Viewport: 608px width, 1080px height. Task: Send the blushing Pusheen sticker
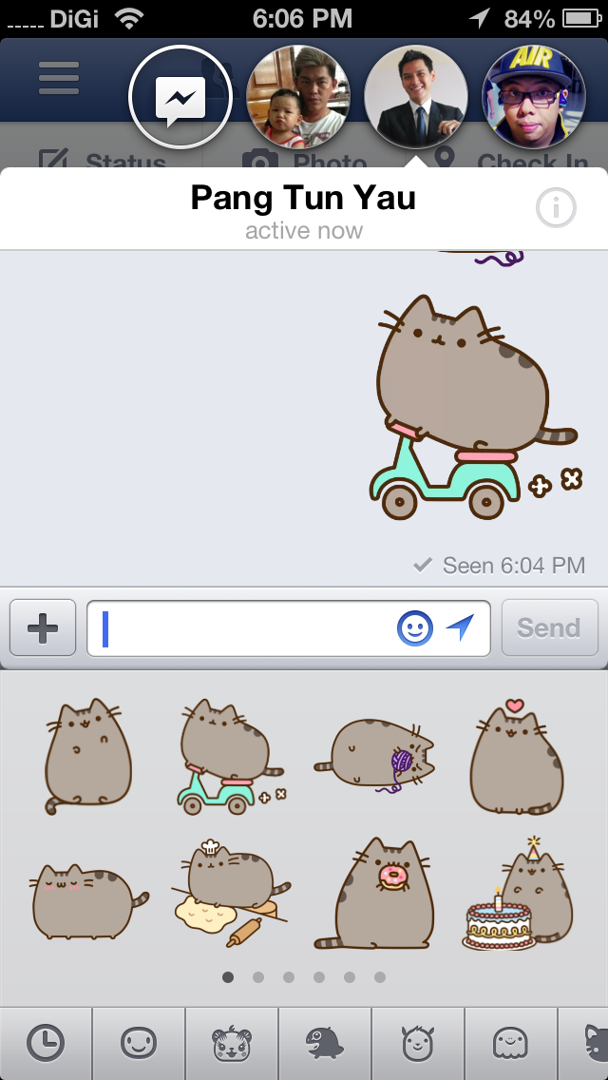[88, 901]
